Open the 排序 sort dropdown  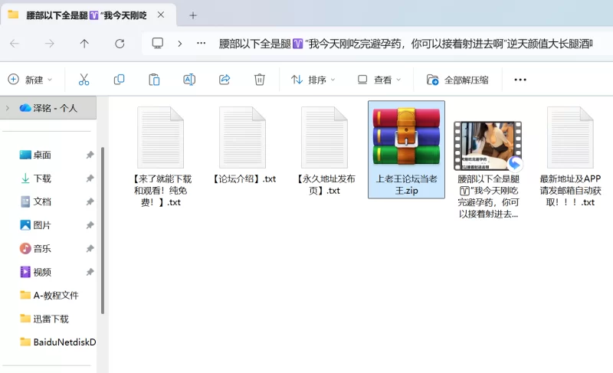click(313, 80)
